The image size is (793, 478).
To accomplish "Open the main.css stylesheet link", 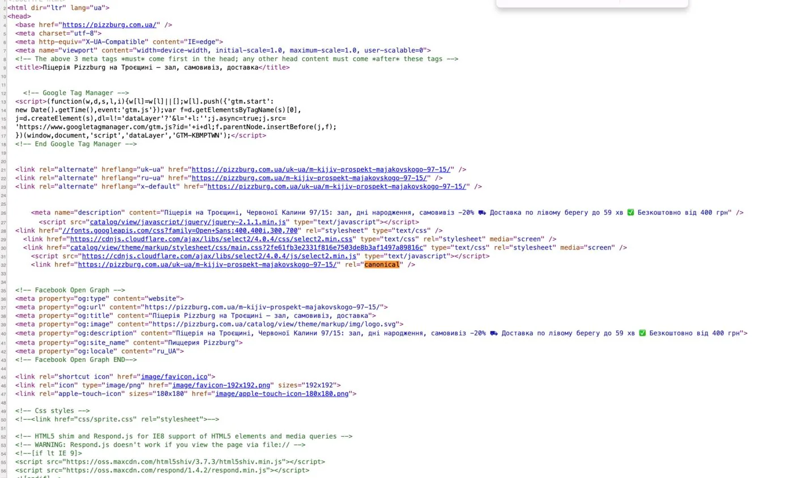I will click(247, 248).
